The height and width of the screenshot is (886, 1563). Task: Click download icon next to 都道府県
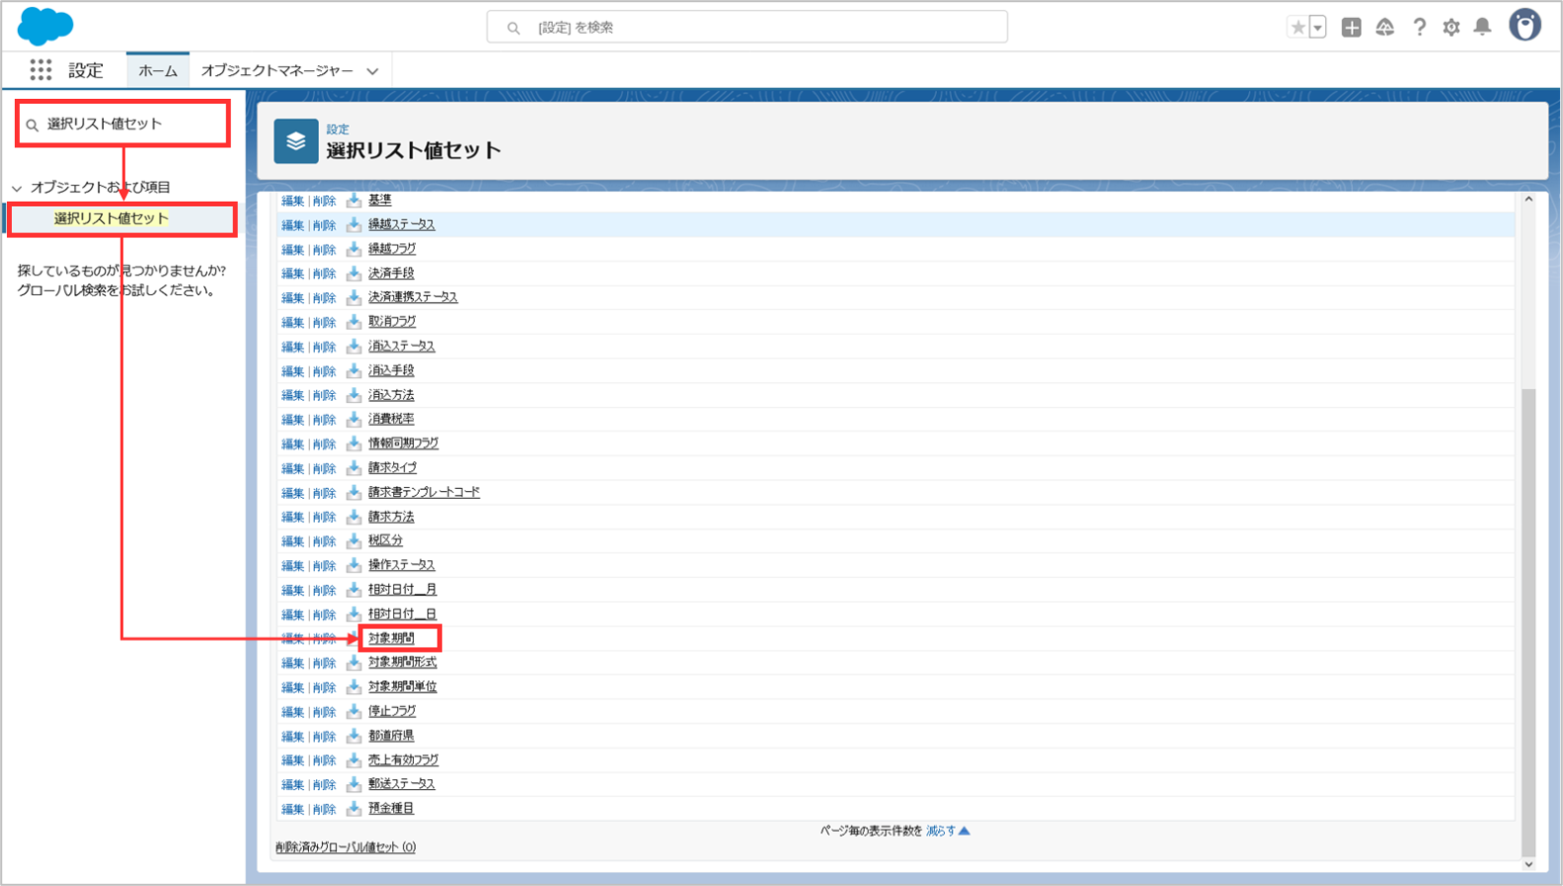click(x=354, y=736)
